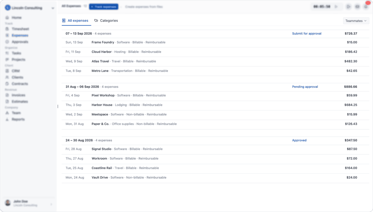Click the Lincoln Consulting workspace logo
This screenshot has width=373, height=212.
(x=8, y=8)
